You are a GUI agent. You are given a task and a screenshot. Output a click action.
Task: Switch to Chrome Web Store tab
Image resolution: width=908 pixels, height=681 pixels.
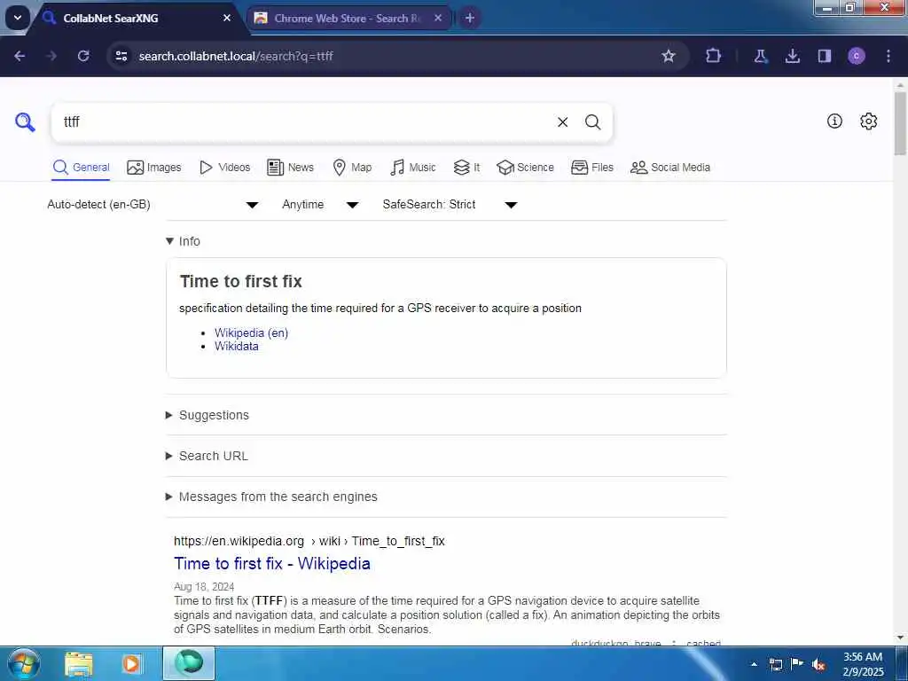(x=347, y=18)
